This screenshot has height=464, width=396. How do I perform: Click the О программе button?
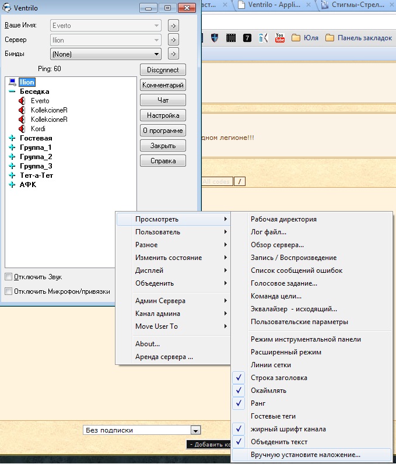[x=163, y=131]
